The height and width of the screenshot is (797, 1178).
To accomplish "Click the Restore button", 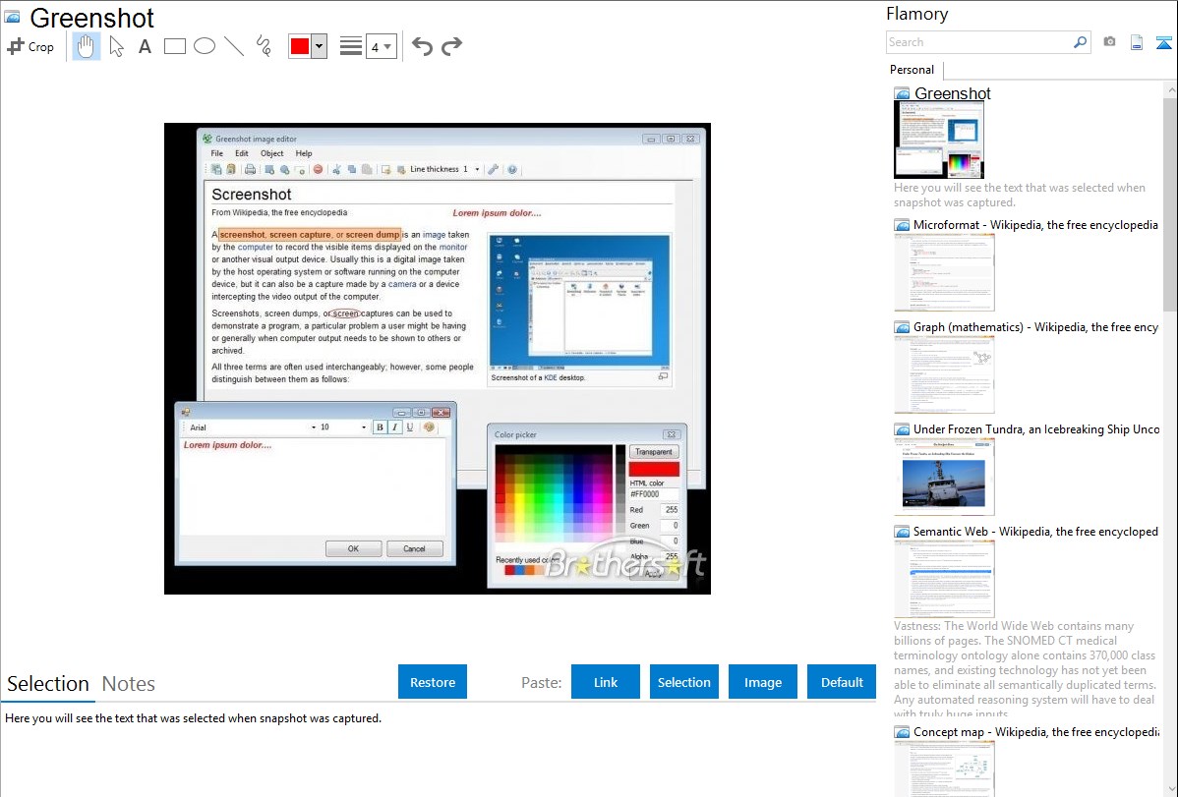I will (x=433, y=682).
